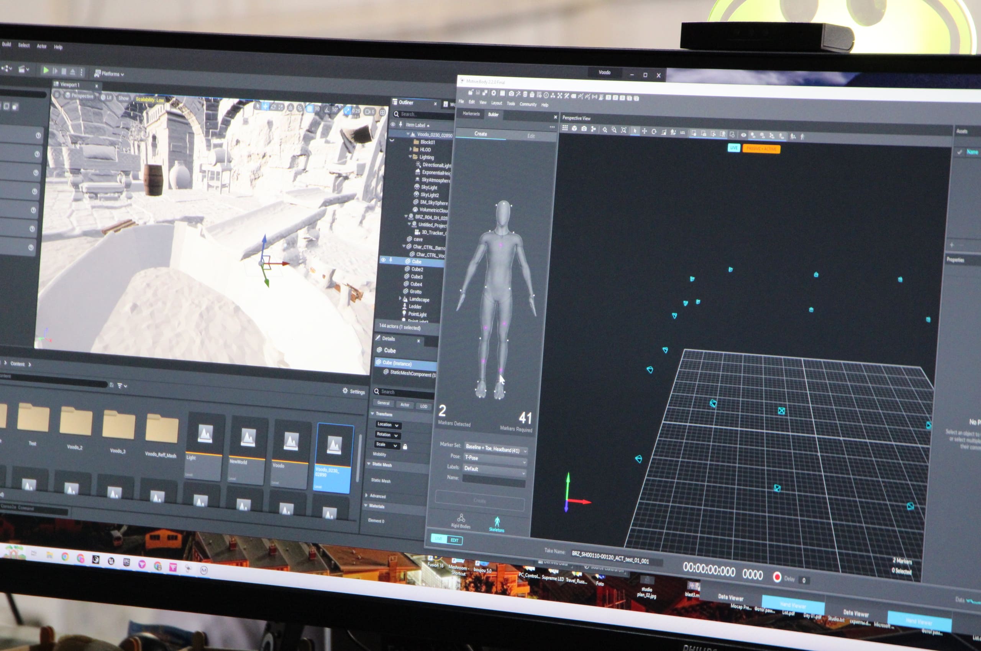The image size is (981, 651).
Task: Select the NewWorld level asset thumbnail
Action: coord(247,449)
